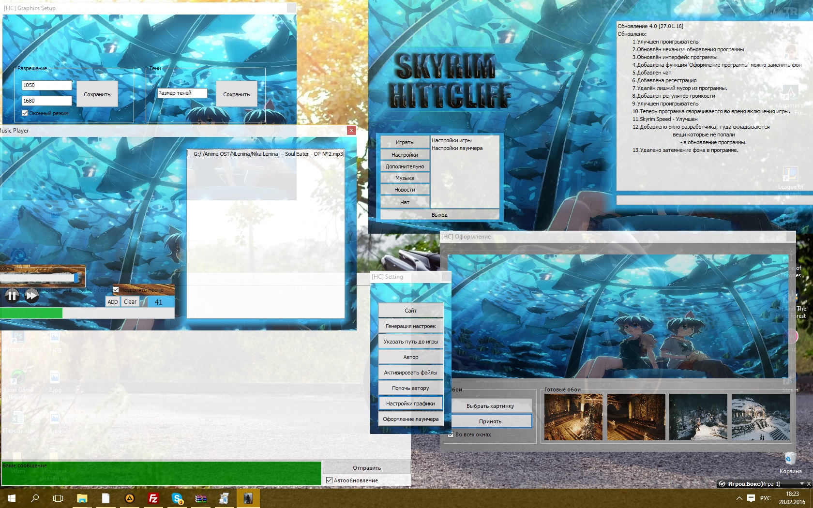Focus the resolution field showing 1680
This screenshot has height=508, width=813.
pos(47,101)
